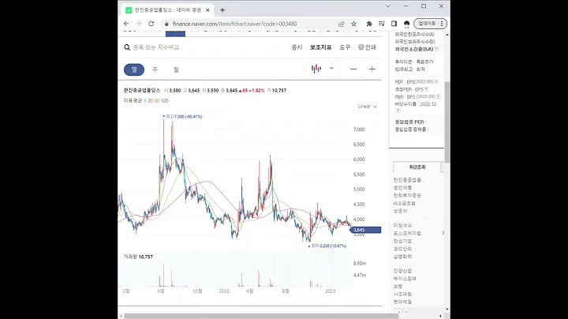Toggle the 60-day moving average
The width and height of the screenshot is (568, 319).
point(157,101)
